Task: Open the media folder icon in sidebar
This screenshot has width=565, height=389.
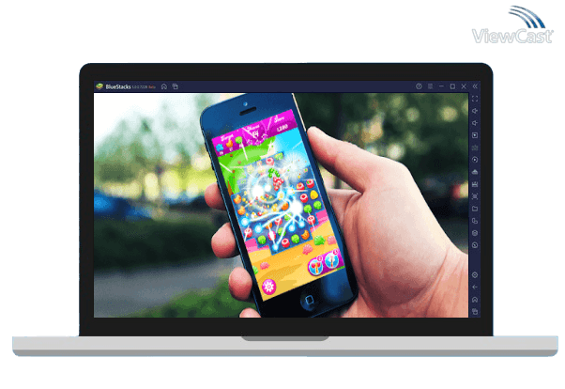Action: click(475, 209)
